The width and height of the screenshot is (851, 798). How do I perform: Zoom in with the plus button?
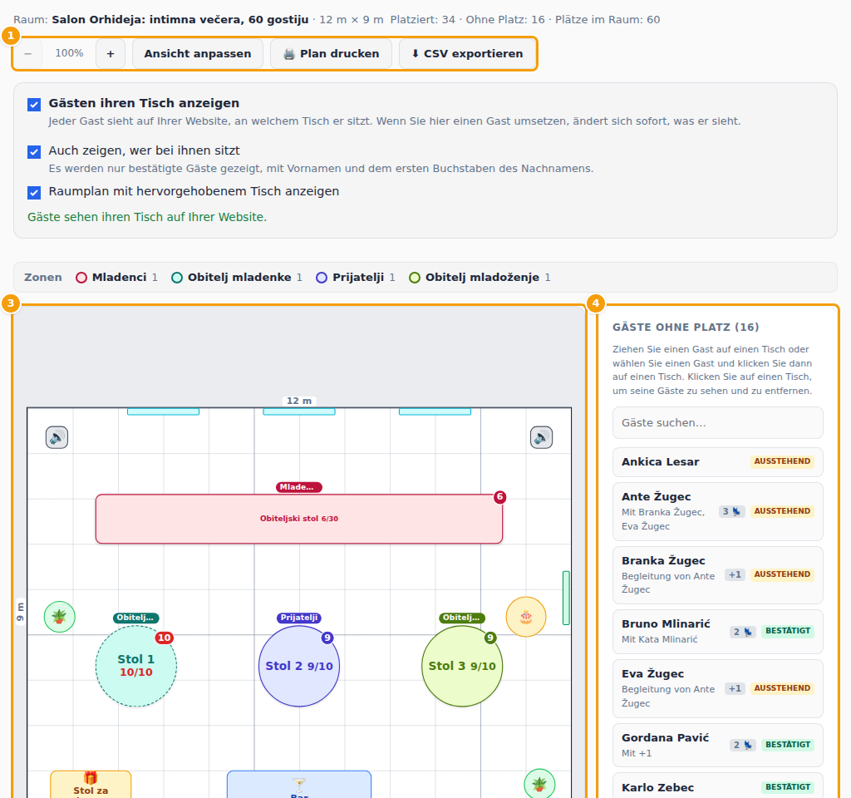[x=111, y=54]
